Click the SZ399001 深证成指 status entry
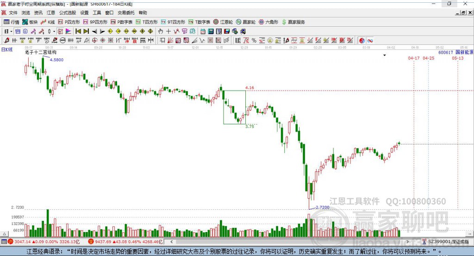Viewport: 474px width, 256px height. (446, 242)
